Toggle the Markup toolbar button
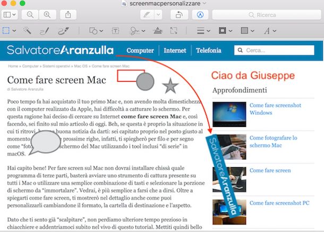This screenshot has height=232, width=324. tap(200, 15)
